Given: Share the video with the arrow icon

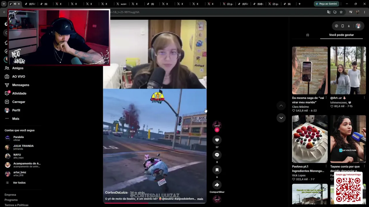Looking at the screenshot, I should pyautogui.click(x=217, y=185).
